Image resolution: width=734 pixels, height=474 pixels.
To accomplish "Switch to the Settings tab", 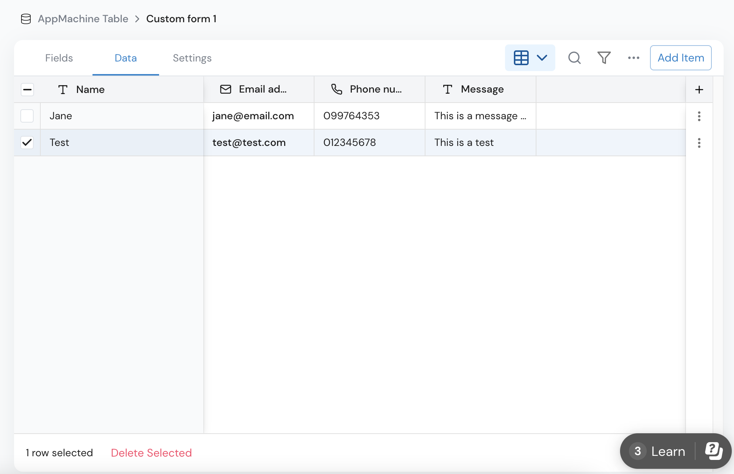I will 192,58.
